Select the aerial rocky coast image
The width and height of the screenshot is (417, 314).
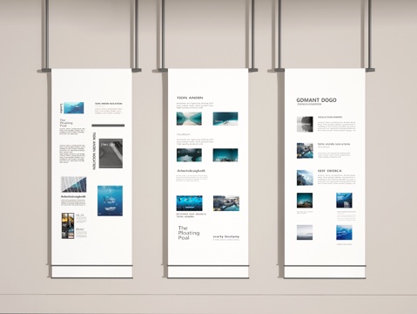coord(226,203)
